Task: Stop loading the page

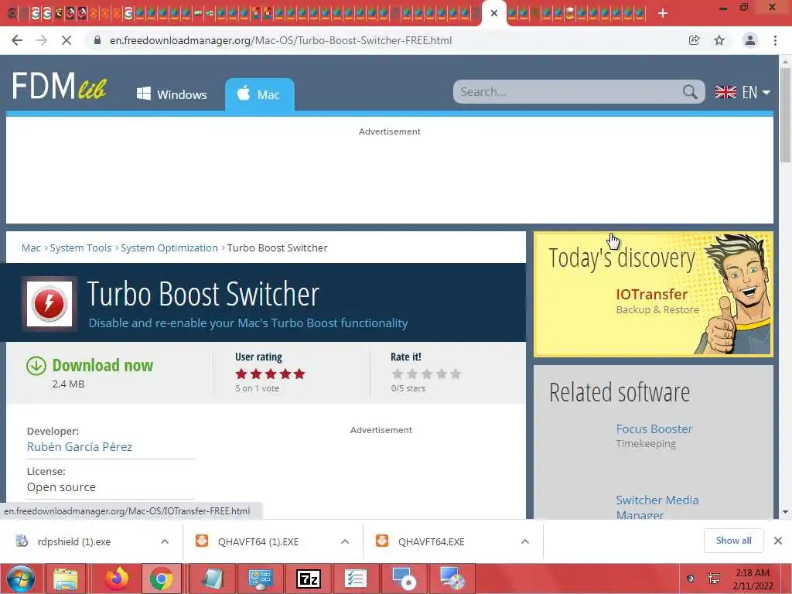Action: pos(67,40)
